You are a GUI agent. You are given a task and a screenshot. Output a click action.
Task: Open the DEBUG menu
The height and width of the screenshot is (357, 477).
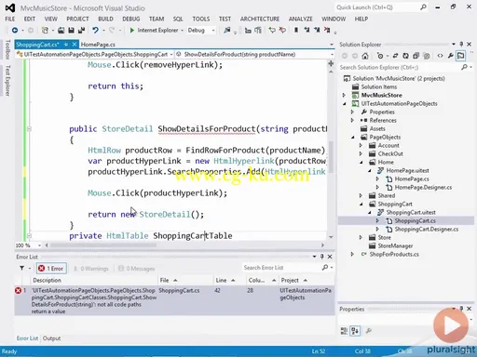pyautogui.click(x=131, y=19)
